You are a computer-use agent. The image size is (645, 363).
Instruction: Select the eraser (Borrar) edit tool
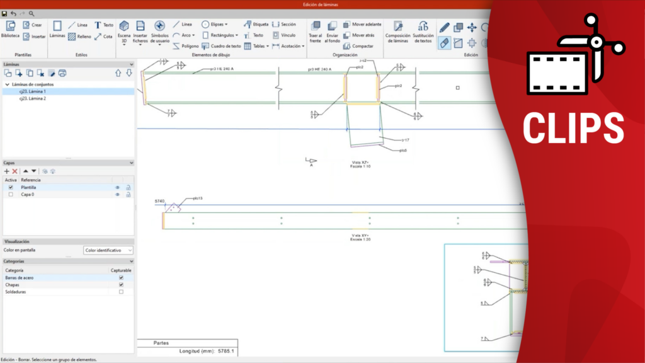445,43
